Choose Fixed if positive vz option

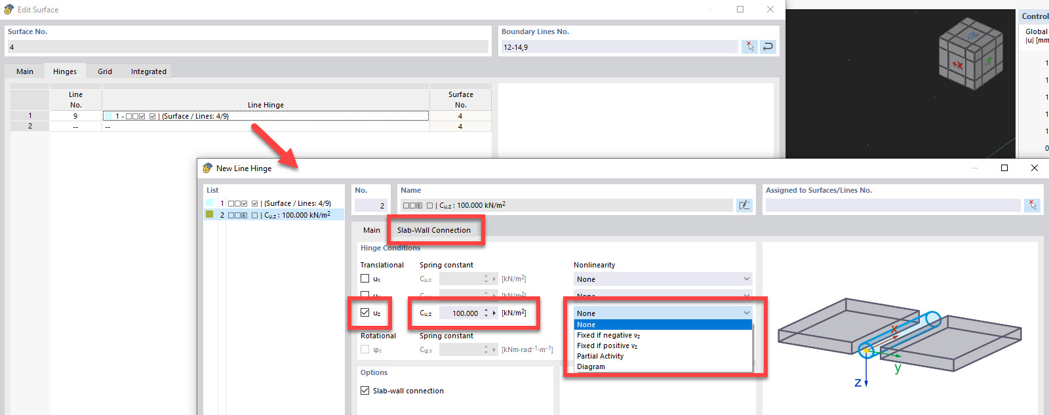point(663,346)
